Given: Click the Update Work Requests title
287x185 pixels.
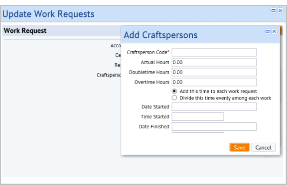Looking at the screenshot, I should (x=48, y=14).
